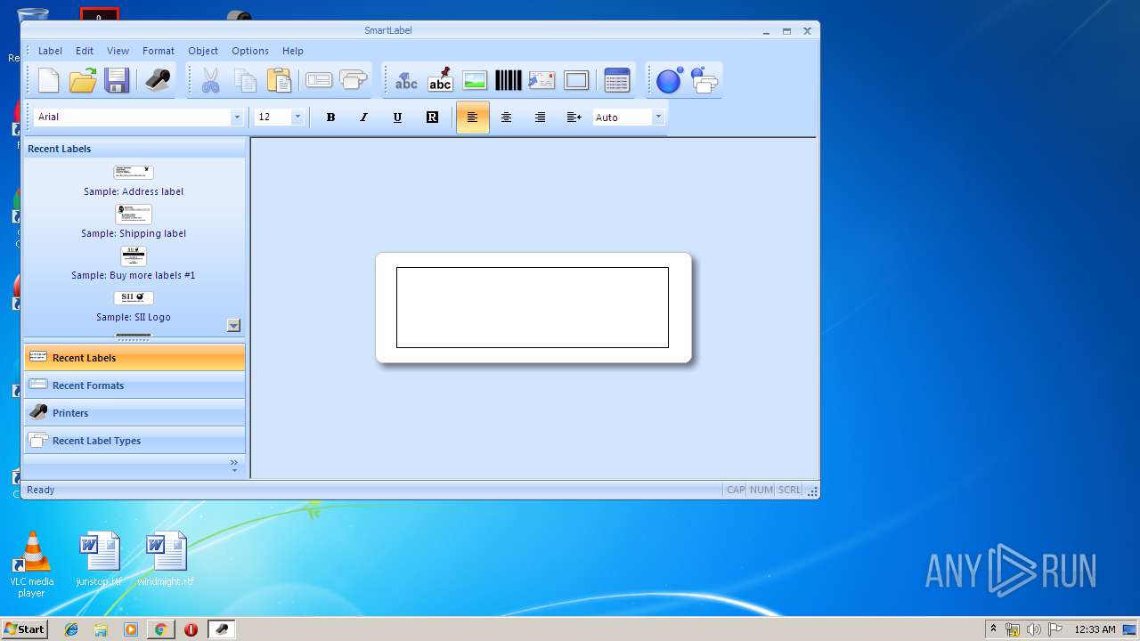The width and height of the screenshot is (1140, 641).
Task: Open an existing label file
Action: (83, 81)
